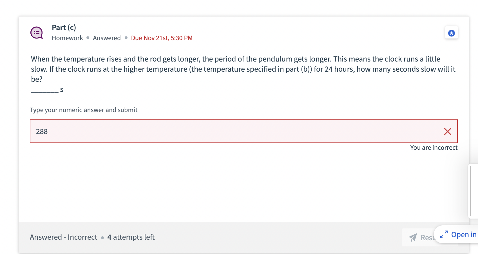The width and height of the screenshot is (478, 254).
Task: Click the Type your numeric answer prompt
Action: (x=84, y=110)
